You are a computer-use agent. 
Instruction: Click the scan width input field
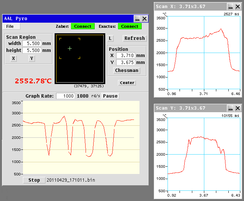[32, 43]
